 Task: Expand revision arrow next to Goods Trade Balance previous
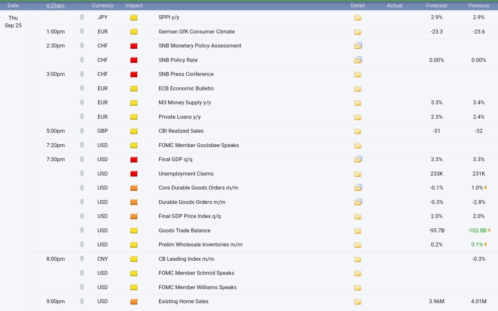click(489, 230)
